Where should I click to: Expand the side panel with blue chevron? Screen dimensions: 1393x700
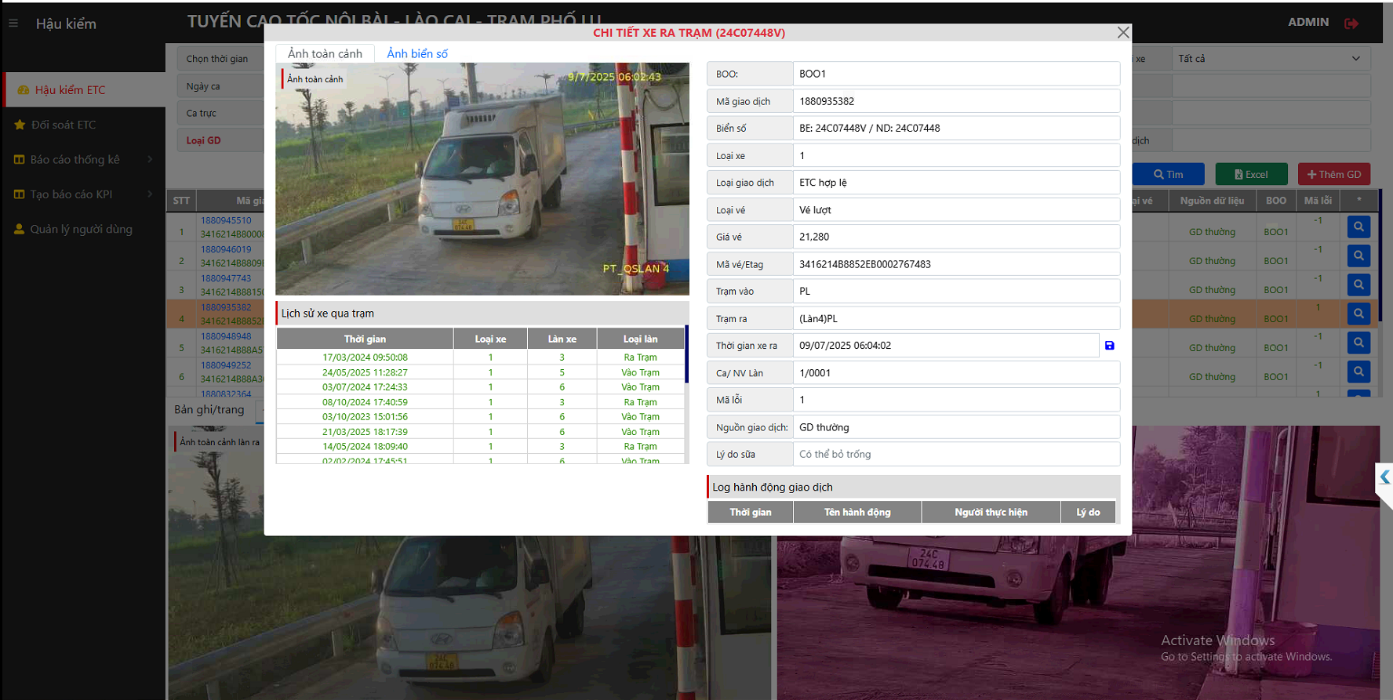(1384, 477)
